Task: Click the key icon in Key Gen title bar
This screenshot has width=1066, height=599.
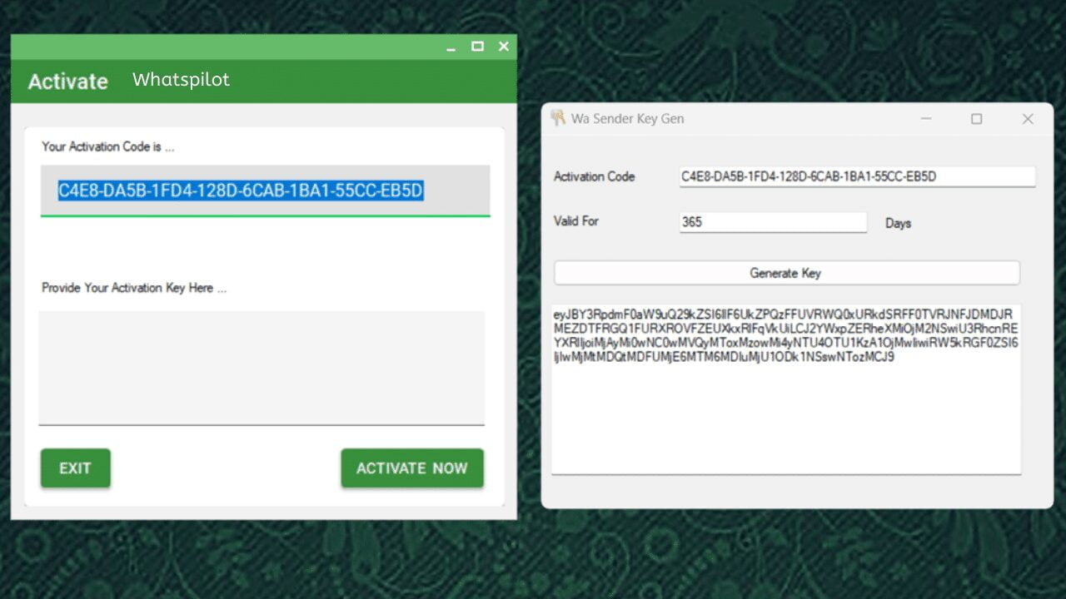Action: pos(558,118)
